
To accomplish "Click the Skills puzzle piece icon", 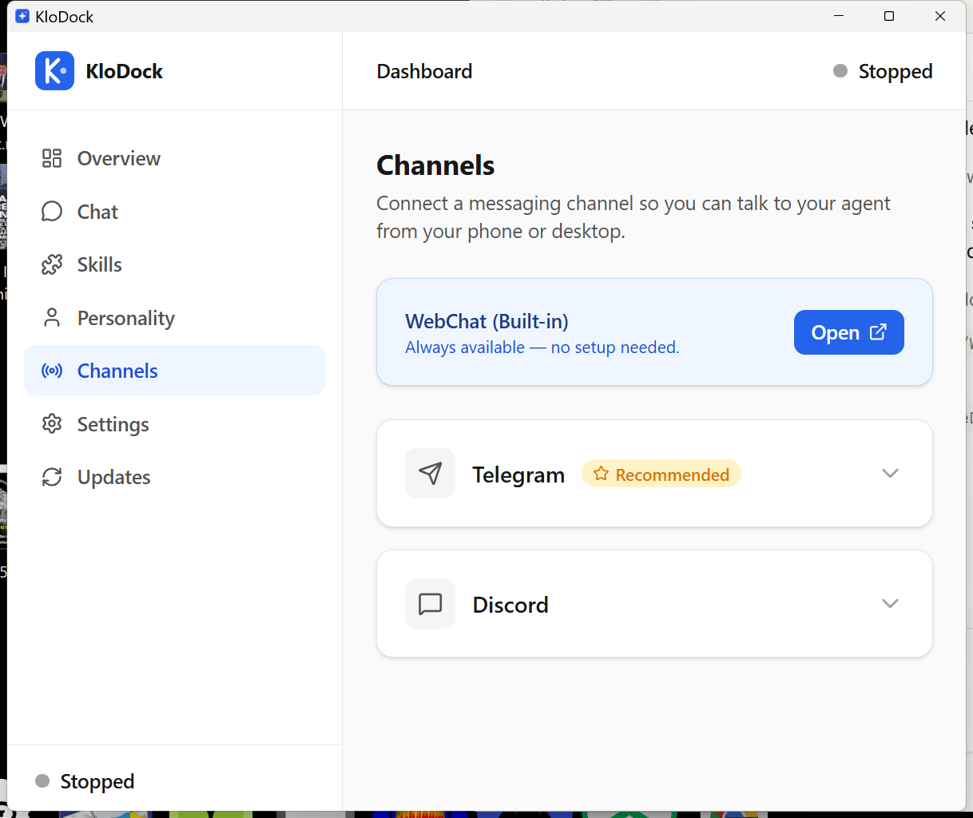I will [51, 264].
